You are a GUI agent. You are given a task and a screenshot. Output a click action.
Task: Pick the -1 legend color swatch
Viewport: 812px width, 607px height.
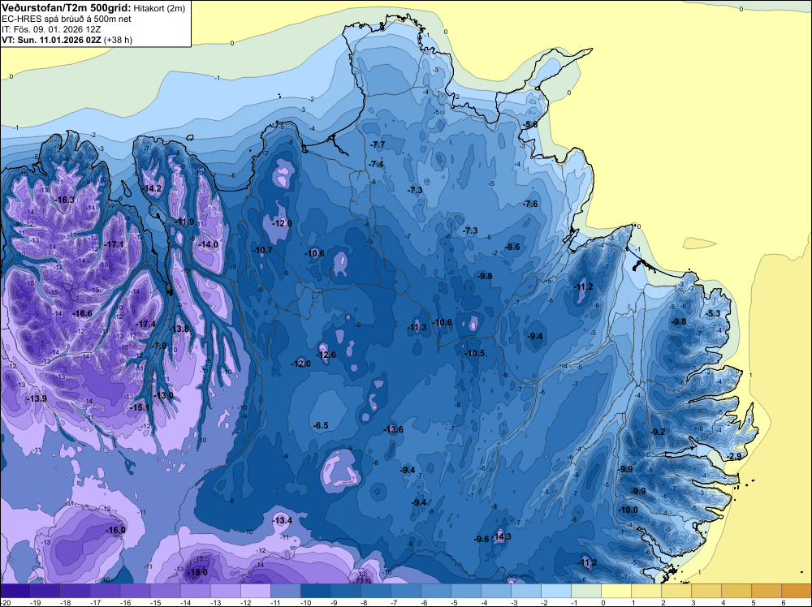585,591
